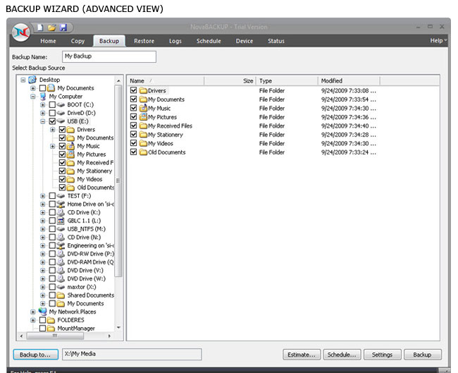The image size is (458, 373).
Task: Uncheck Drivers checkbox in the file list
Action: pos(133,90)
